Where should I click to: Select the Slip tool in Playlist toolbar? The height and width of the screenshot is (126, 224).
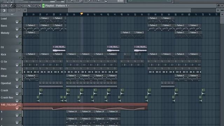pos(25,6)
